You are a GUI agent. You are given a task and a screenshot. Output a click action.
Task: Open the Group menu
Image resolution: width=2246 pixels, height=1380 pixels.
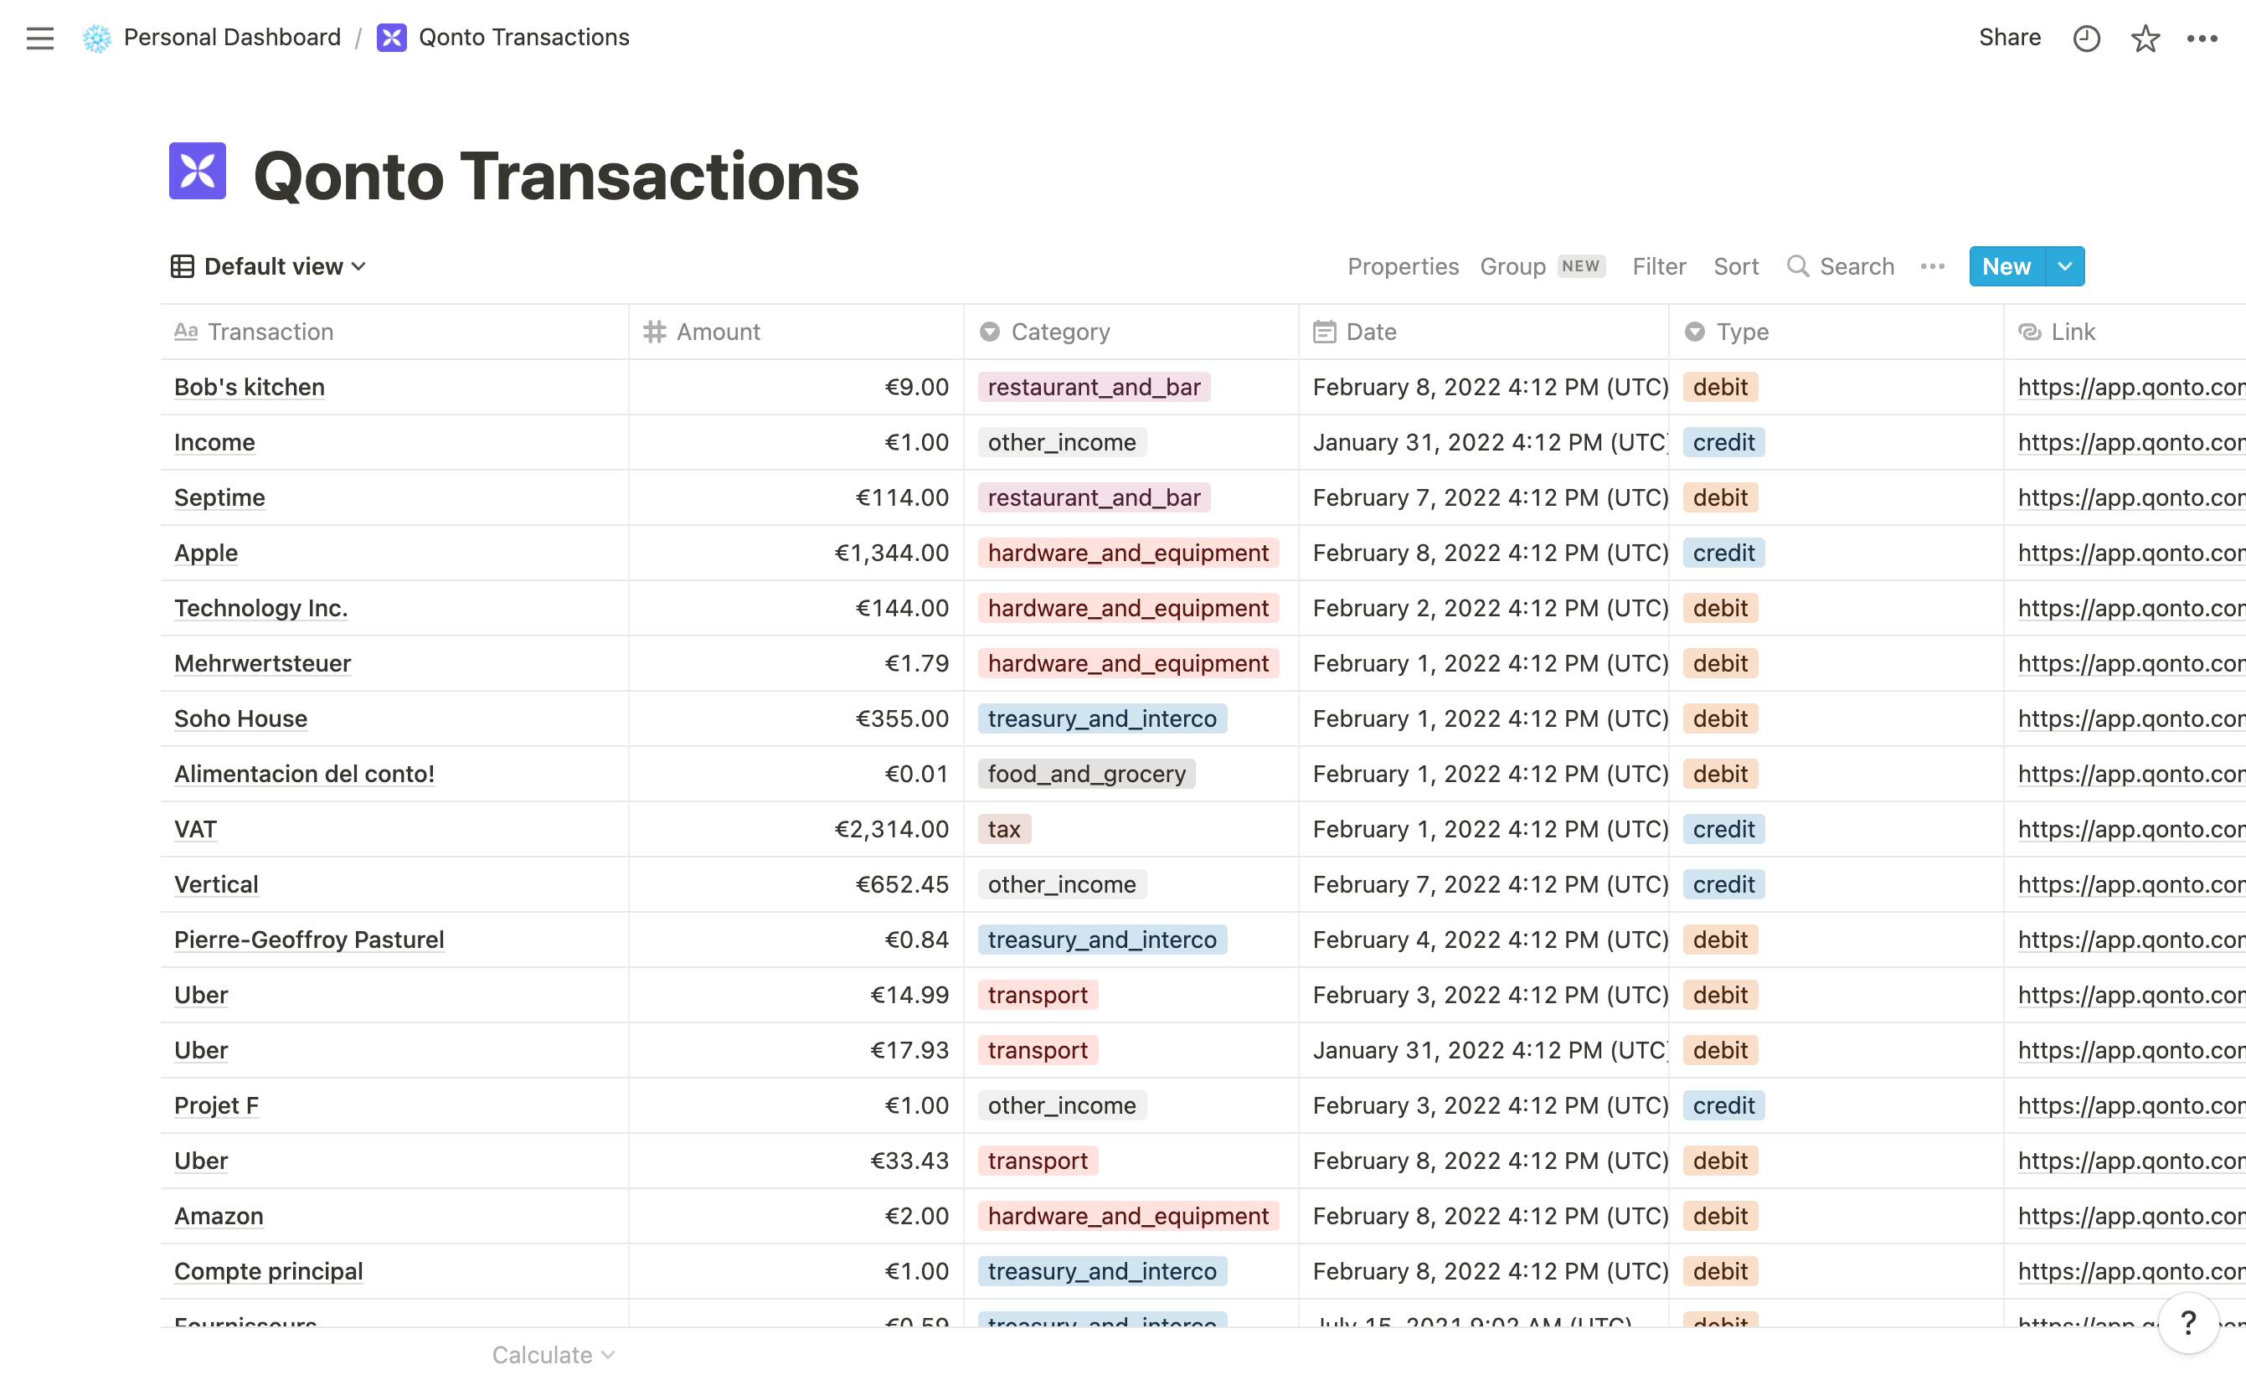coord(1512,266)
